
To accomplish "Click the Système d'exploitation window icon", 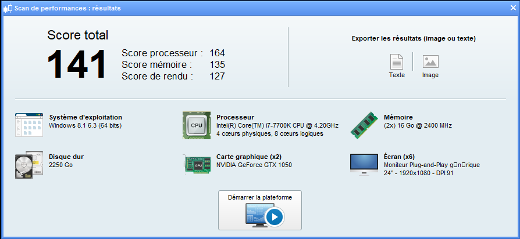I will pos(29,125).
